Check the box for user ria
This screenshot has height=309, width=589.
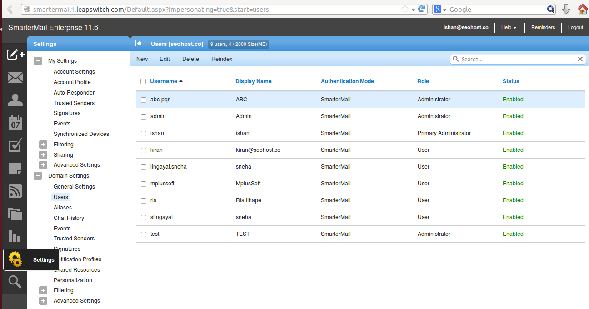144,201
